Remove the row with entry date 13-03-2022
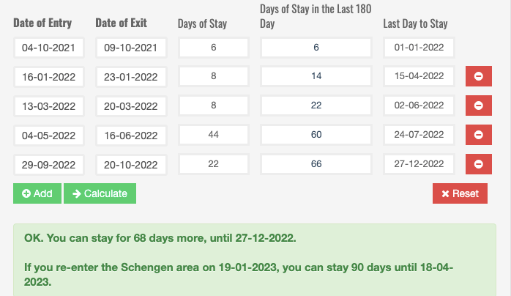 (x=478, y=106)
